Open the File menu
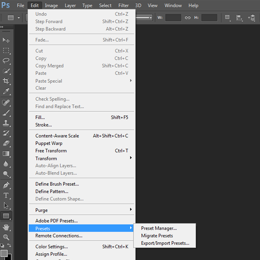 (x=20, y=6)
